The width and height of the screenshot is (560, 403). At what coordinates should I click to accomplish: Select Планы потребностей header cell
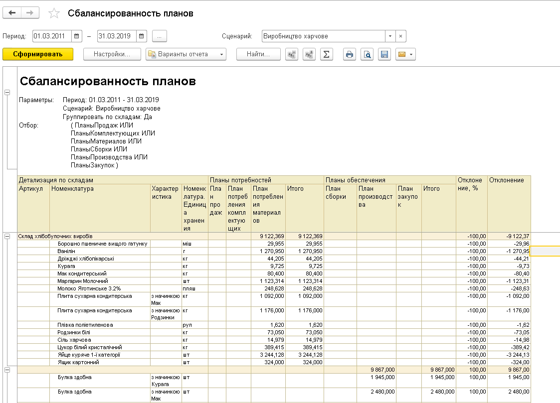pos(266,180)
